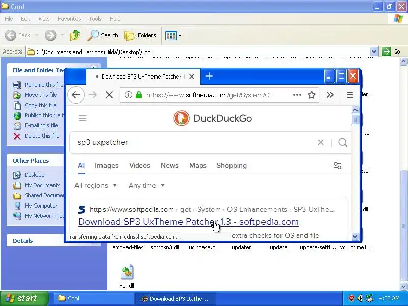Click Download SP3 UxThe... taskbar button
The height and width of the screenshot is (306, 408).
175,298
